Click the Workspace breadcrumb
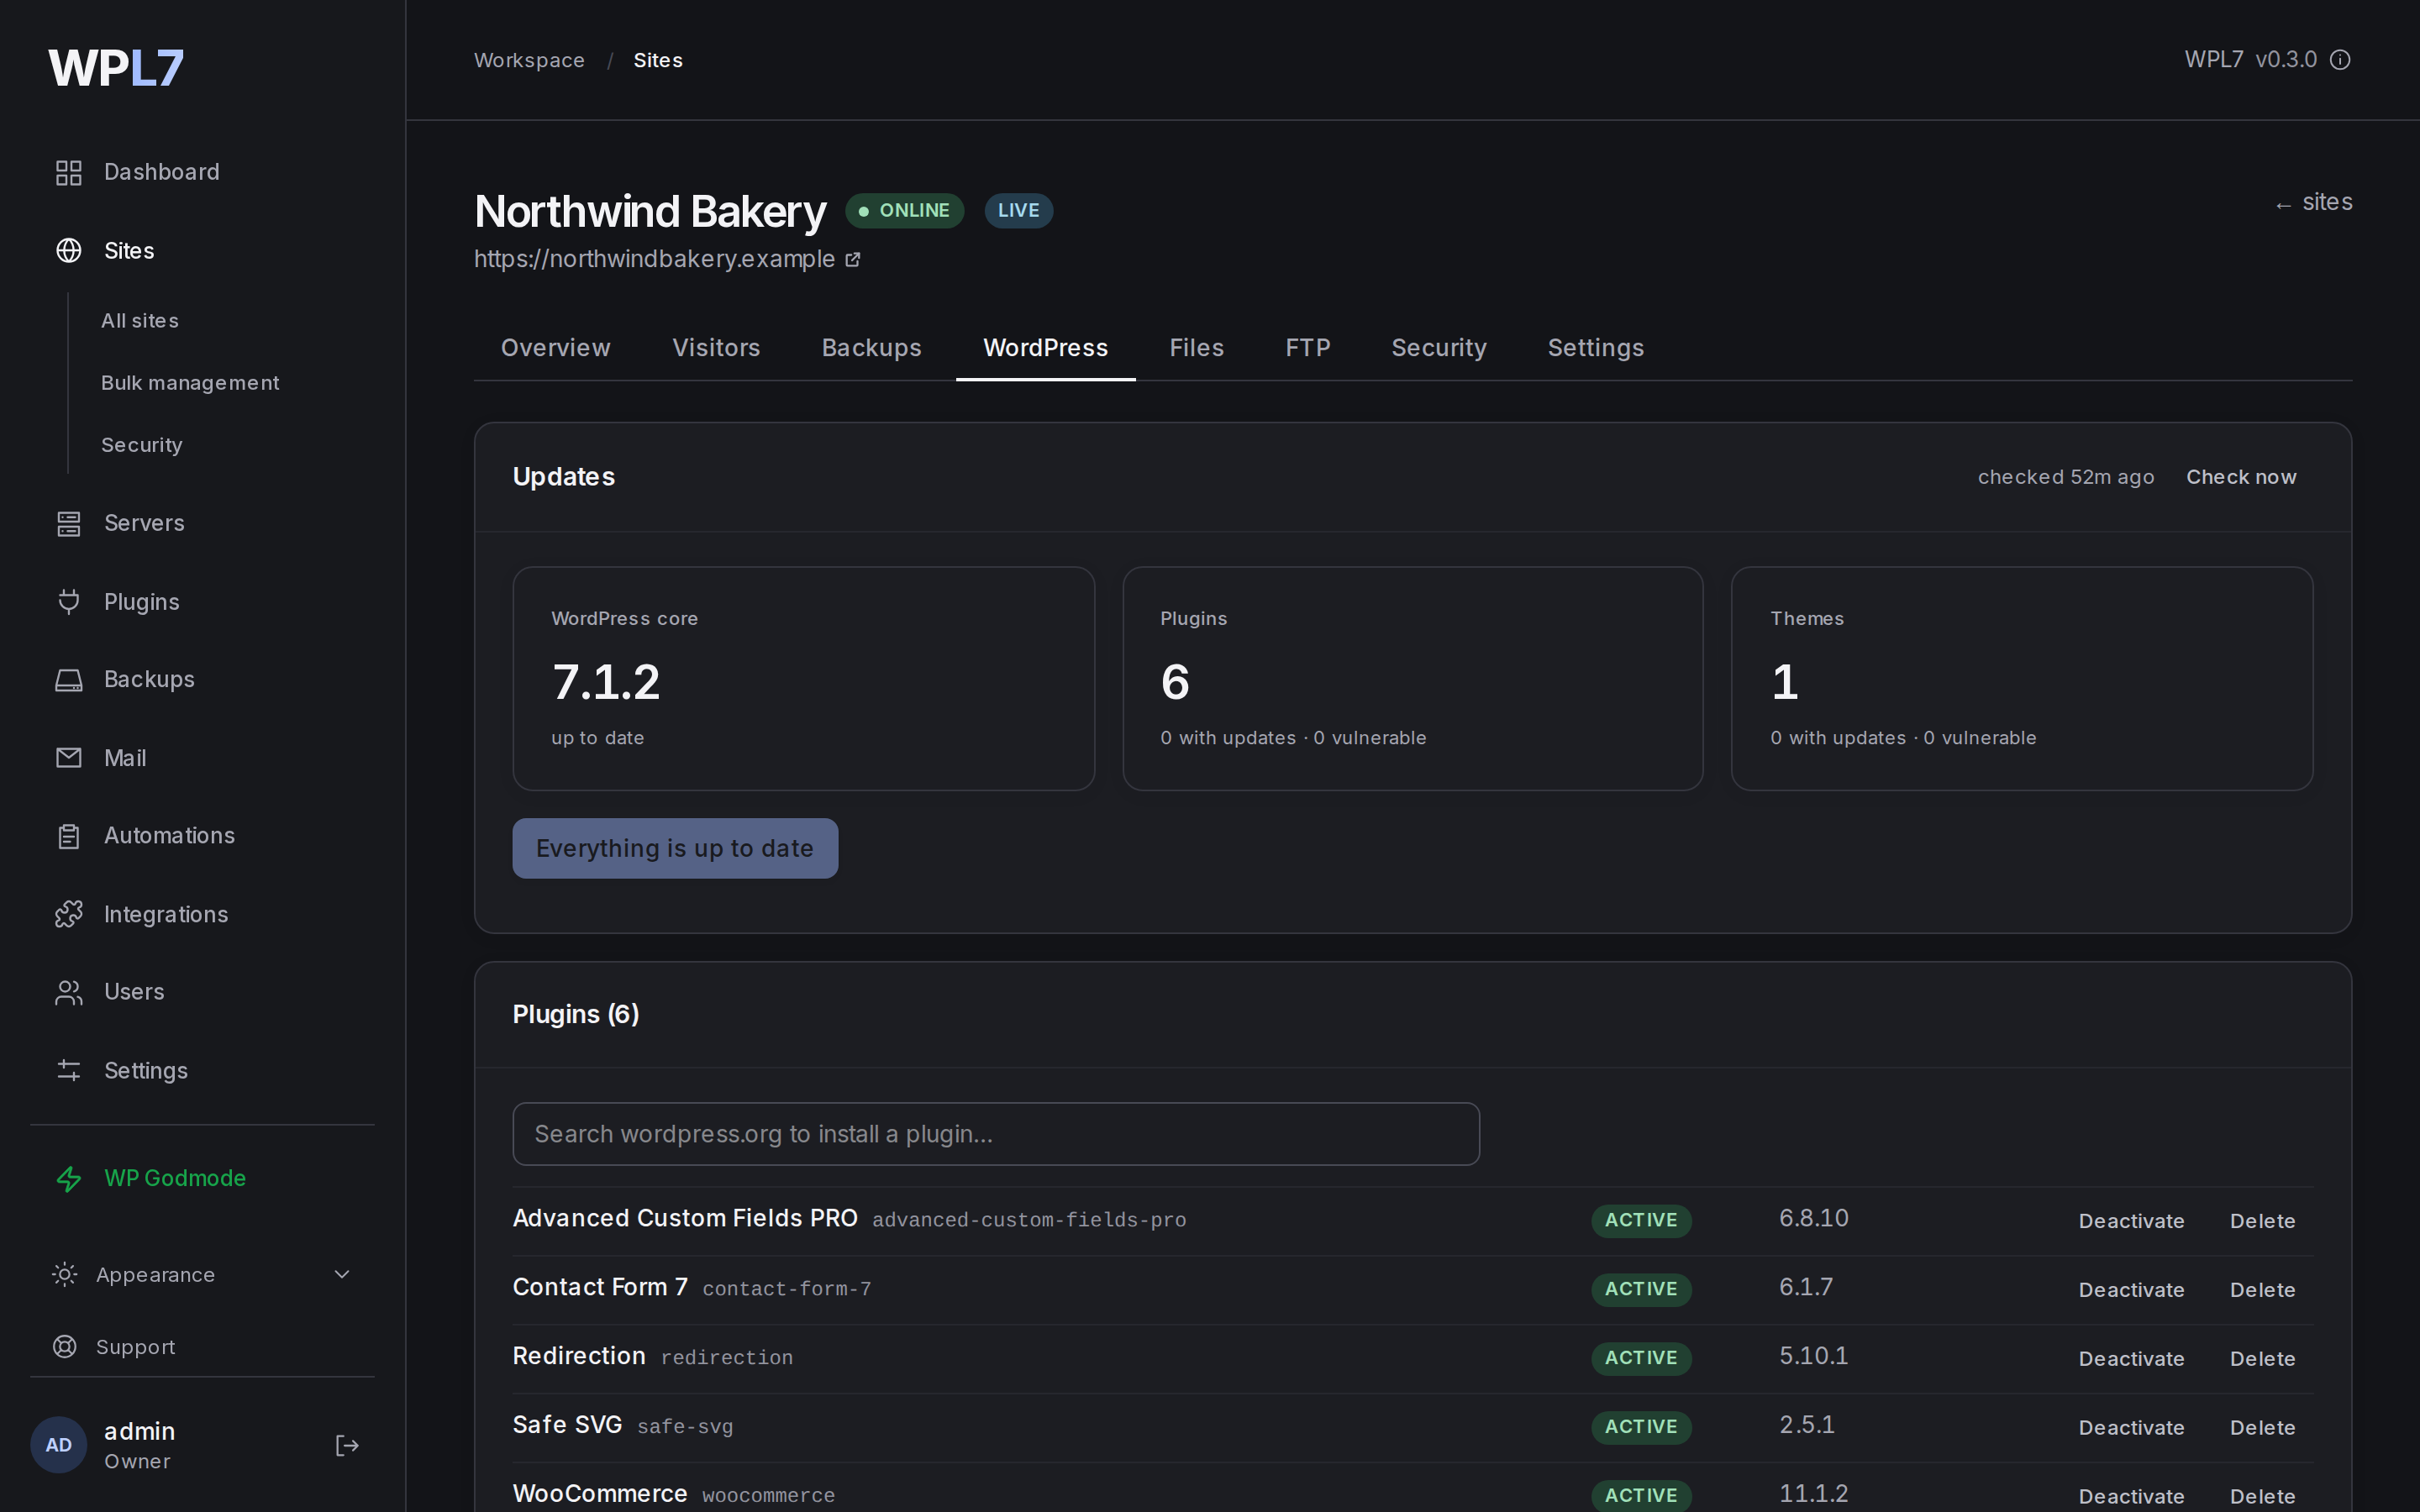The width and height of the screenshot is (2420, 1512). (x=529, y=60)
